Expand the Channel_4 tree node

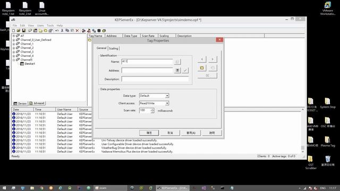pyautogui.click(x=14, y=56)
